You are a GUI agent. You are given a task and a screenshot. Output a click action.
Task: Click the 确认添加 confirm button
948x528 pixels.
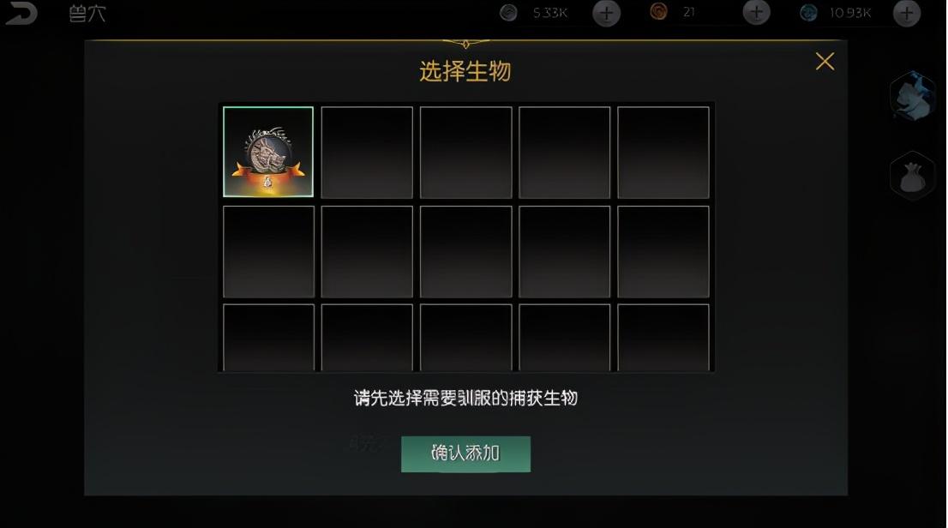coord(465,453)
